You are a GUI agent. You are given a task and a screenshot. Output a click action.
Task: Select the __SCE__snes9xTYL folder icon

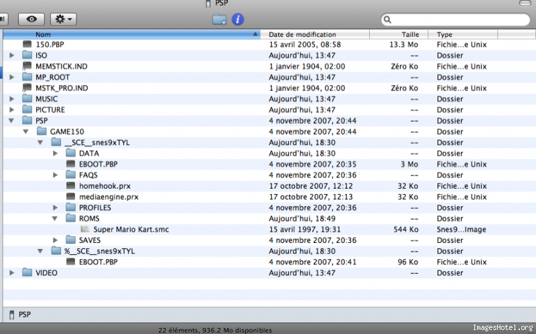coord(56,142)
